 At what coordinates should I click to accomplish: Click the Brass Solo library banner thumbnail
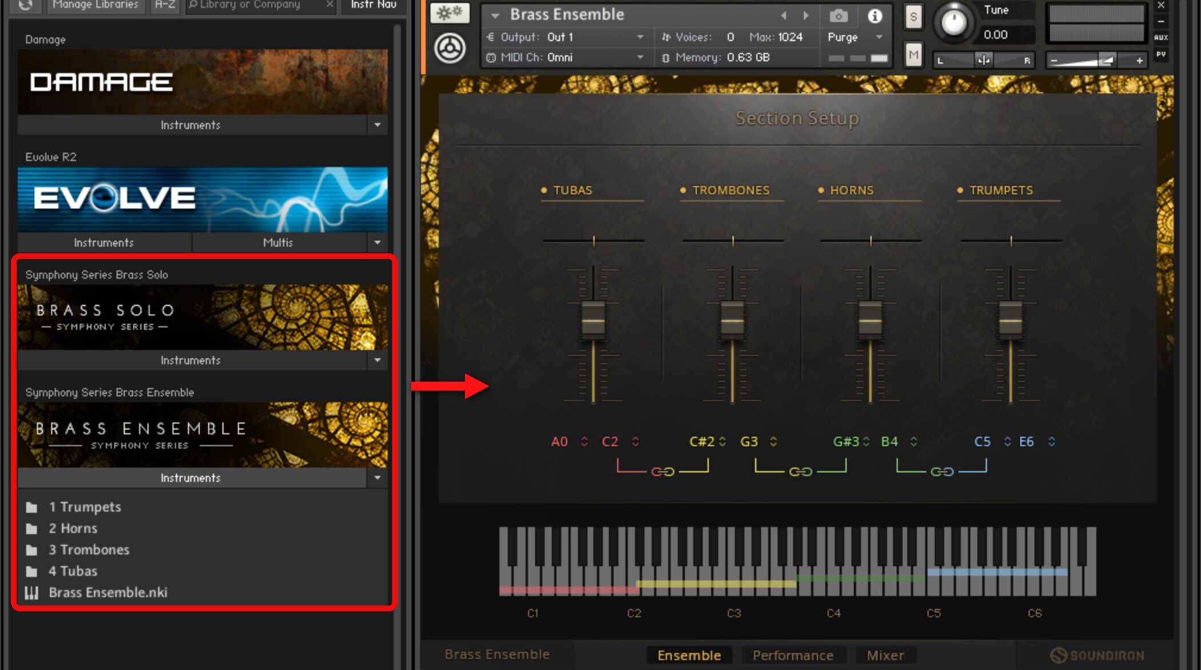pyautogui.click(x=202, y=318)
